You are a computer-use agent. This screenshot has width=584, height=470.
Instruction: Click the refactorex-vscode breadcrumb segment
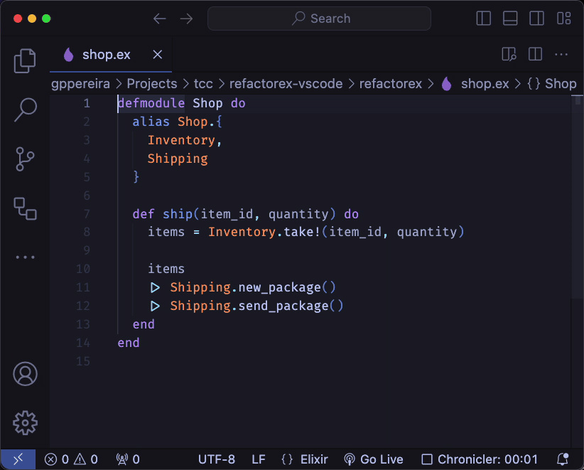tap(286, 84)
